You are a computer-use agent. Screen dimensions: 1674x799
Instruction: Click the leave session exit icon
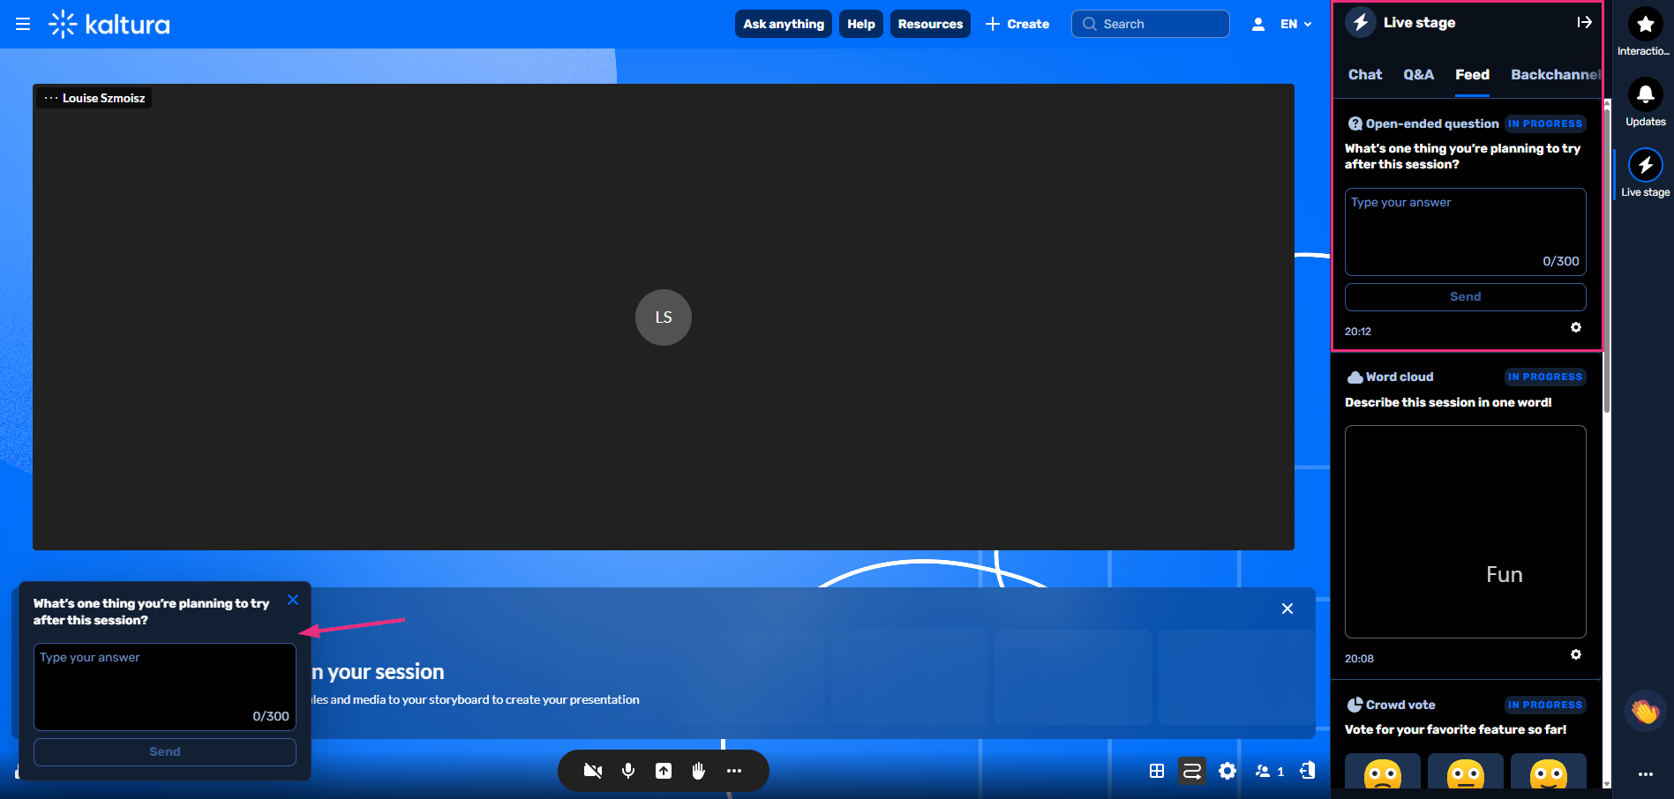[x=1308, y=771]
